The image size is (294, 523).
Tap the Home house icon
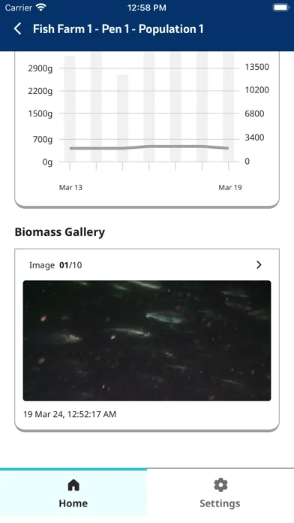[x=73, y=485]
